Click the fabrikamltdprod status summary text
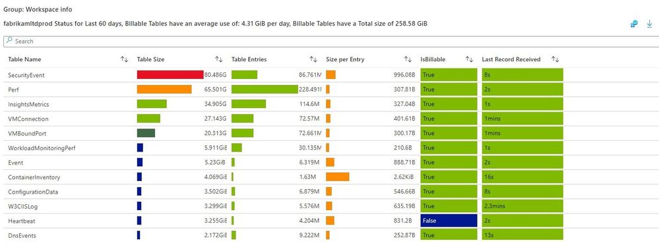This screenshot has width=659, height=245. 215,24
